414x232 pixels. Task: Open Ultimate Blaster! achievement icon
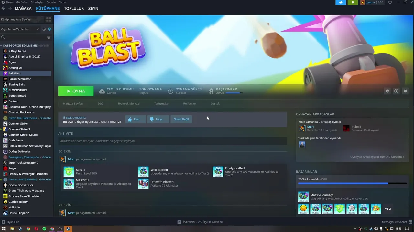[143, 184]
